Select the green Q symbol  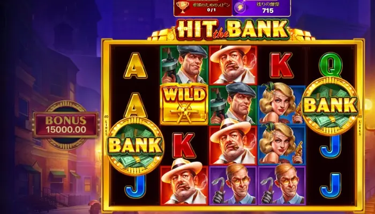[331, 64]
